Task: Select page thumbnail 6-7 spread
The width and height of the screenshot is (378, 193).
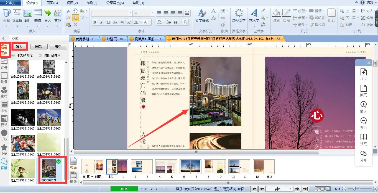Action: [190, 166]
